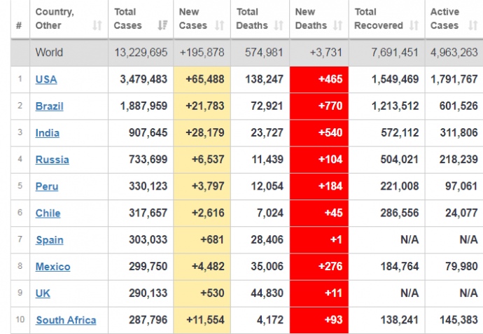Open the Mexico link
The width and height of the screenshot is (483, 334).
pos(52,266)
